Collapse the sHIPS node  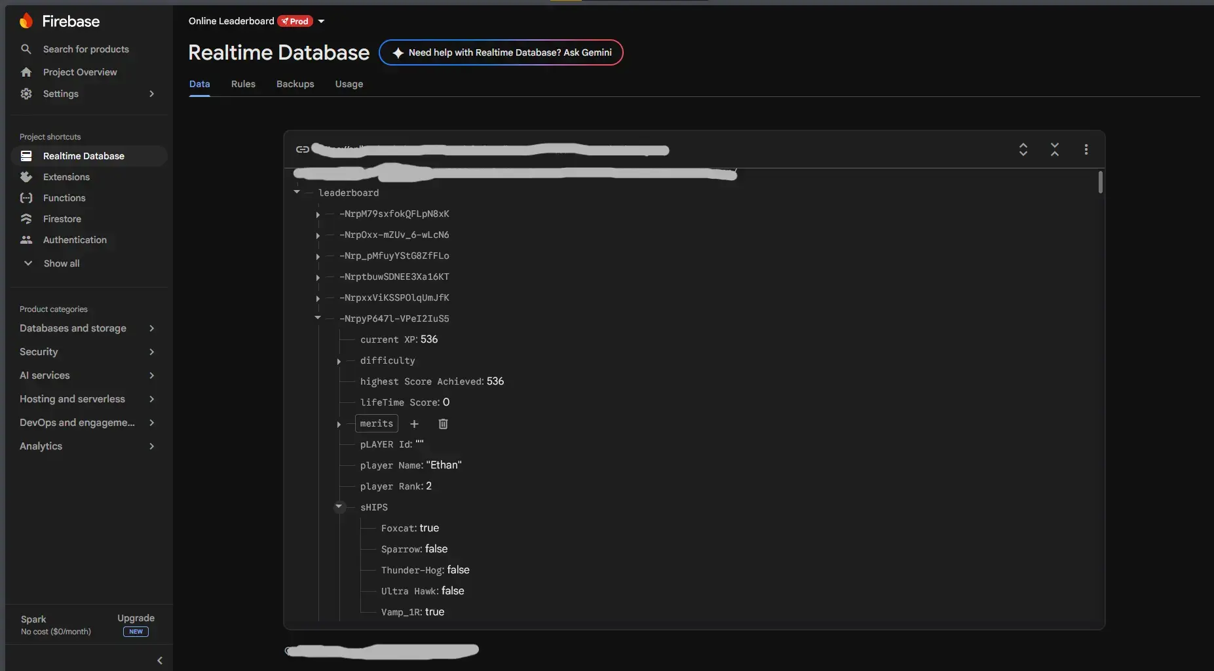339,507
